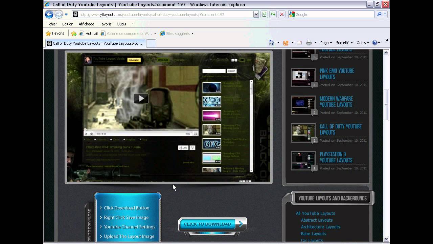433x244 pixels.
Task: Click GFX video thumbnail in preview playlist
Action: pyautogui.click(x=212, y=102)
